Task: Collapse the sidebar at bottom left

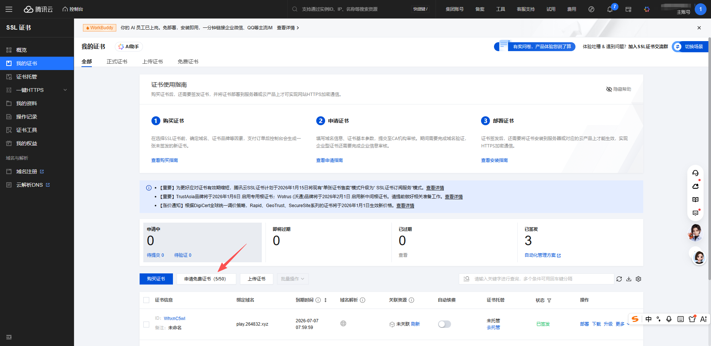Action: (9, 337)
